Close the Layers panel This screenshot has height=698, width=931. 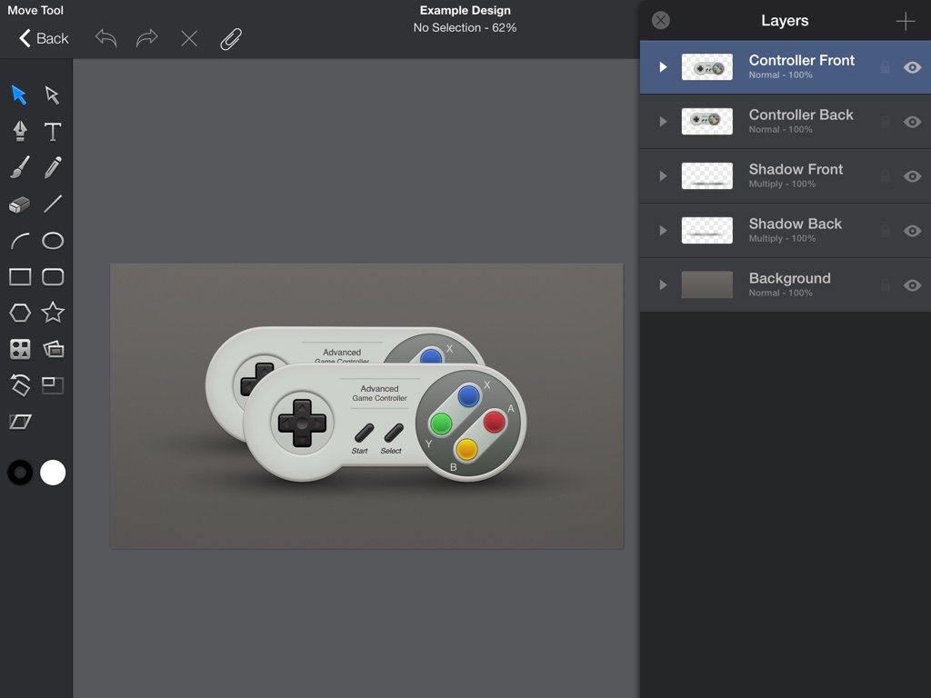coord(661,21)
